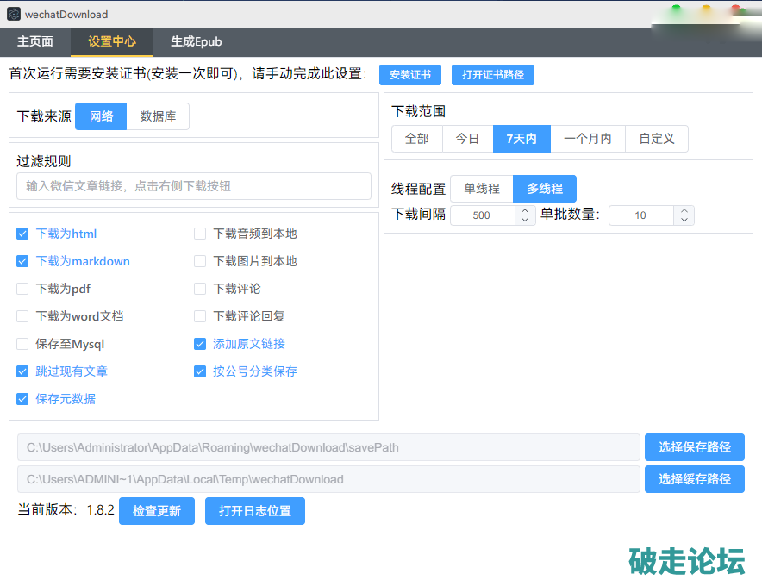This screenshot has width=762, height=580.
Task: Increase 下载间隔 with the up arrow
Action: pos(525,210)
